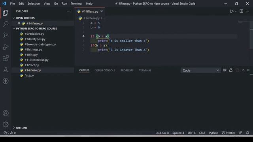
Task: Open the Search view in activity bar
Action: point(6,24)
